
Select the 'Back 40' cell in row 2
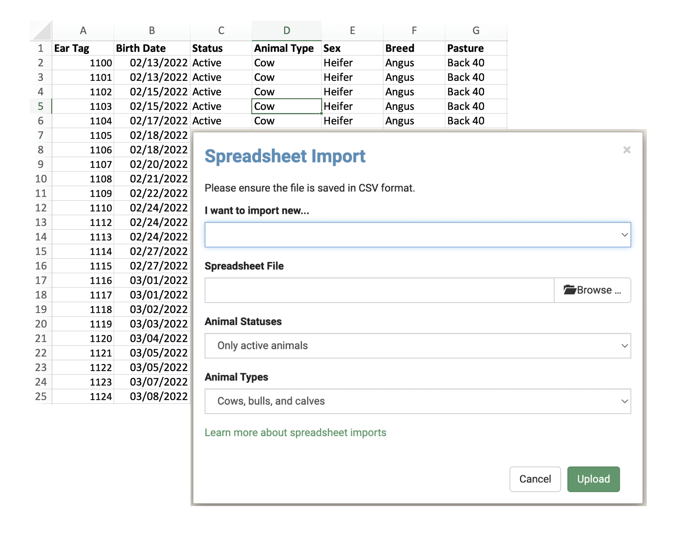(x=475, y=62)
